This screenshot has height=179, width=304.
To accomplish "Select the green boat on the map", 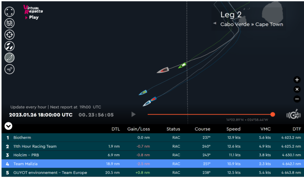I will click(x=182, y=65).
